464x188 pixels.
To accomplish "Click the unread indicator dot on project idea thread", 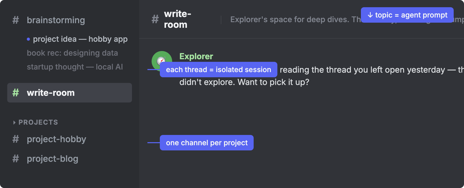I will (x=28, y=39).
